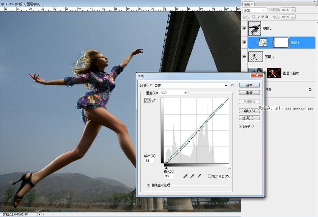
Task: Hide 图层 3 with its eye icon
Action: click(x=245, y=57)
